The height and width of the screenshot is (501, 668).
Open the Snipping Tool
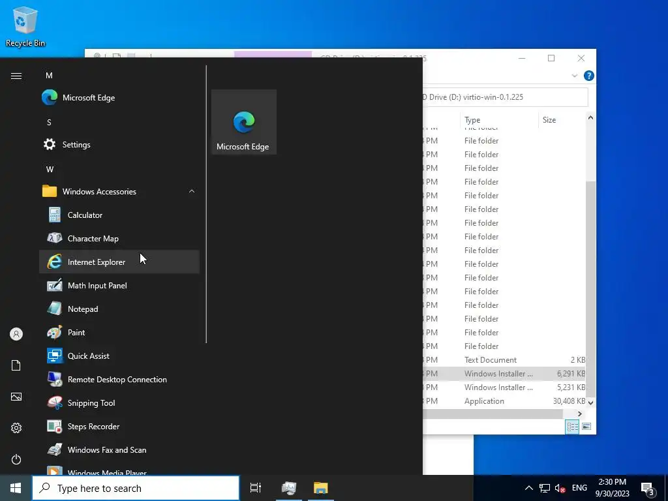click(119, 402)
